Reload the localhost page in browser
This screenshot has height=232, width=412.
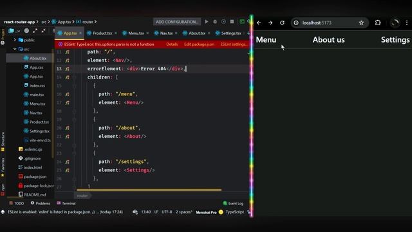click(282, 23)
